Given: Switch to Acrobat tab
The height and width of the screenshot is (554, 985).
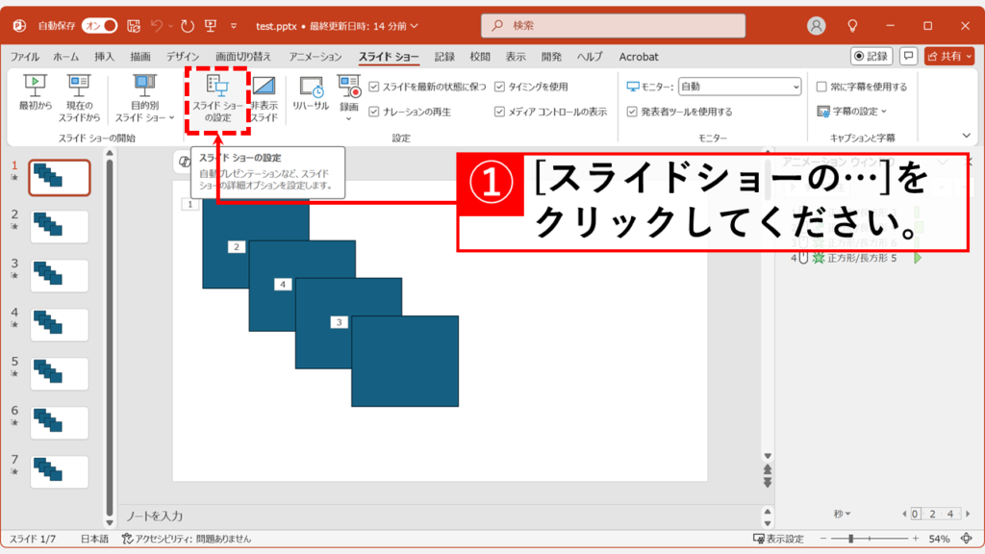Looking at the screenshot, I should (639, 57).
